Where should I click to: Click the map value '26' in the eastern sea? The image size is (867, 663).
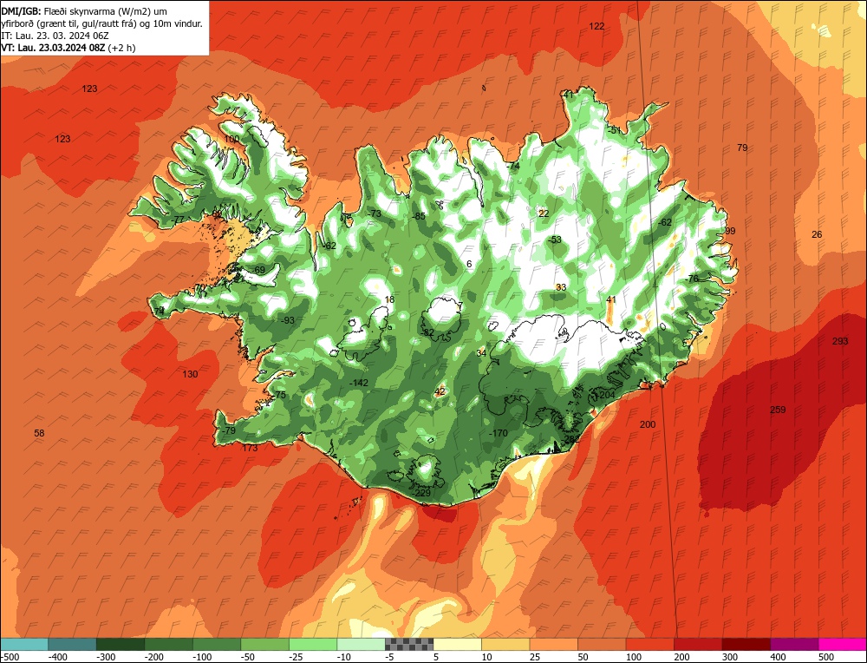click(817, 234)
